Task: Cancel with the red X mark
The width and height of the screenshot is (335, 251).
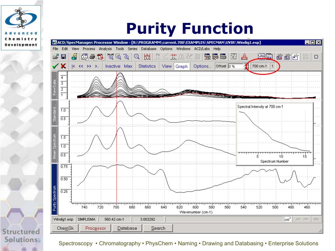Action: (63, 66)
